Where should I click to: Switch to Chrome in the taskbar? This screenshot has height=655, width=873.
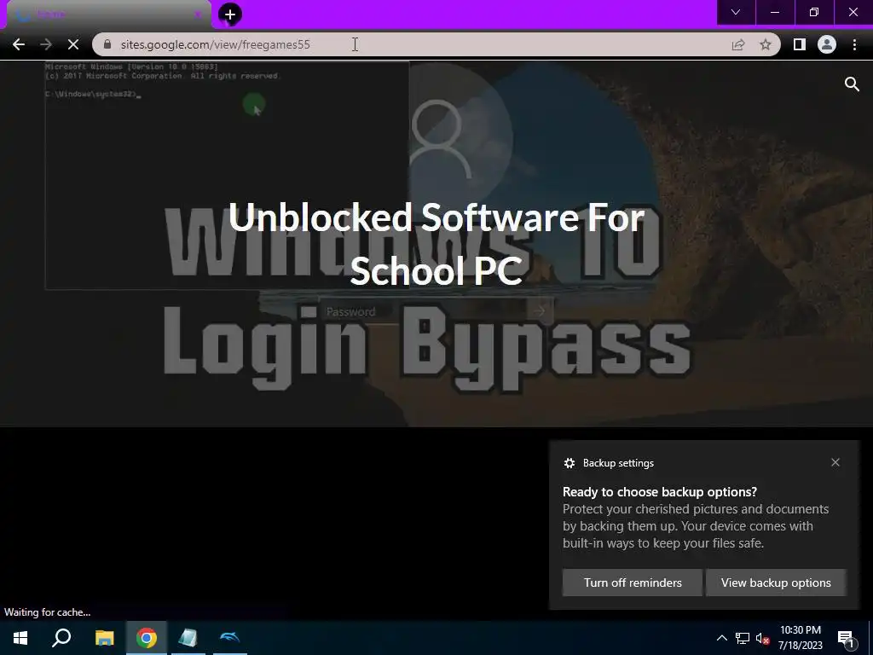point(147,638)
